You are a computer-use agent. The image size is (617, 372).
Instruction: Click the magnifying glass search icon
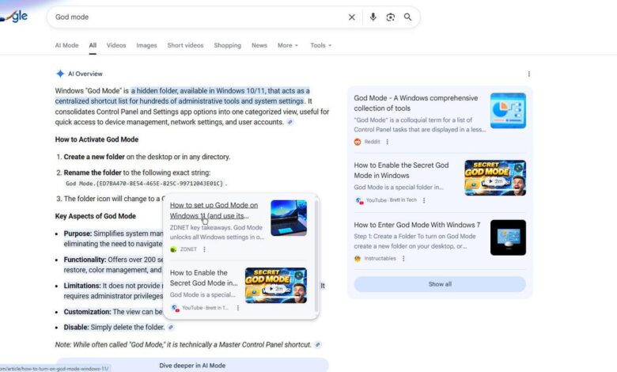tap(407, 17)
